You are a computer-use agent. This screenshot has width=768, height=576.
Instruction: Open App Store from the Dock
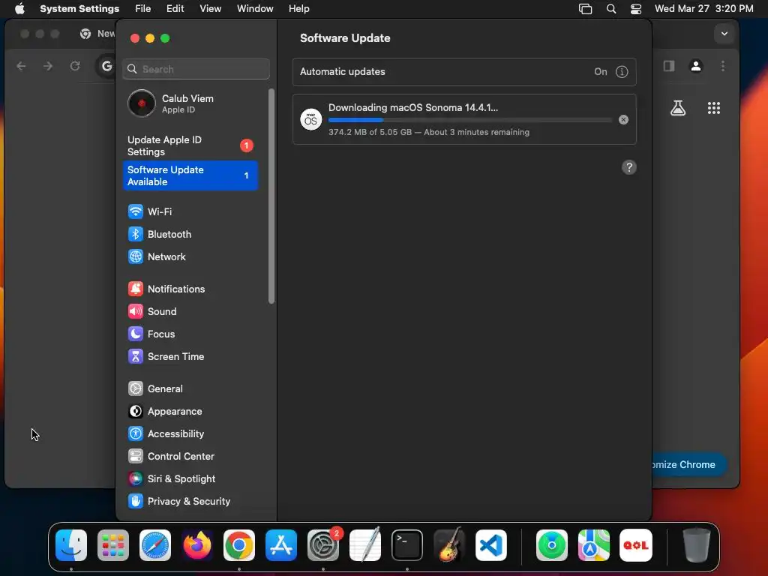click(x=281, y=545)
